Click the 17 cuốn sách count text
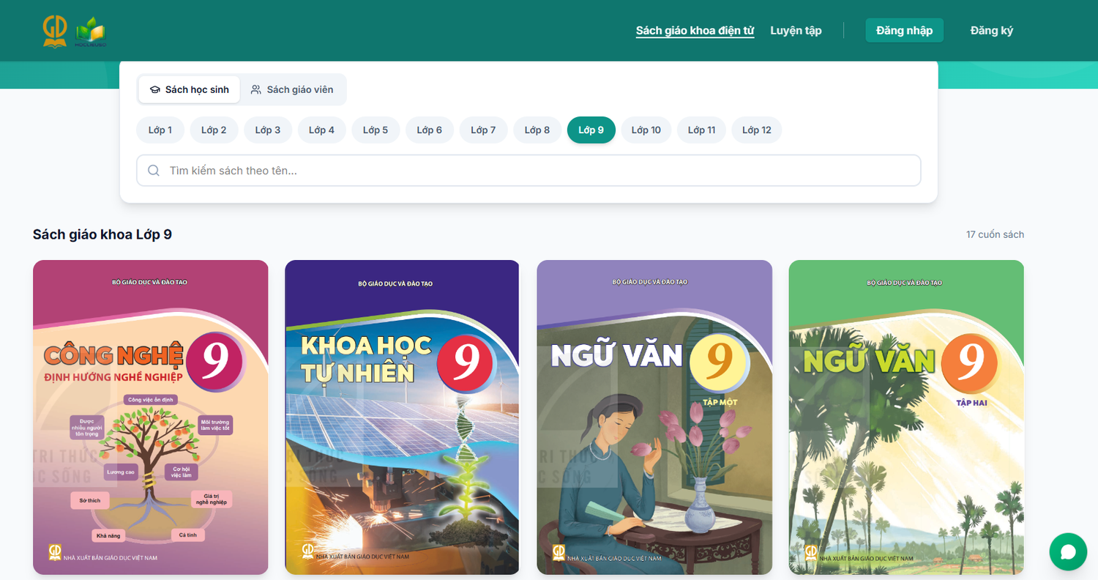Screen dimensions: 1098x580 click(995, 234)
